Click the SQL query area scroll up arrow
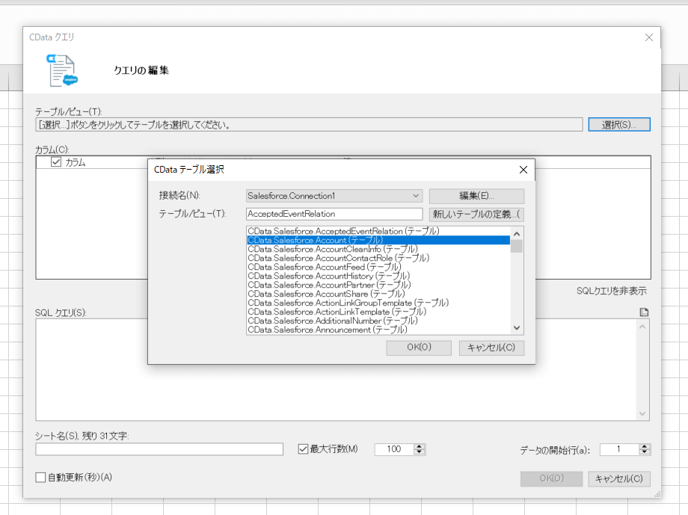 click(642, 327)
